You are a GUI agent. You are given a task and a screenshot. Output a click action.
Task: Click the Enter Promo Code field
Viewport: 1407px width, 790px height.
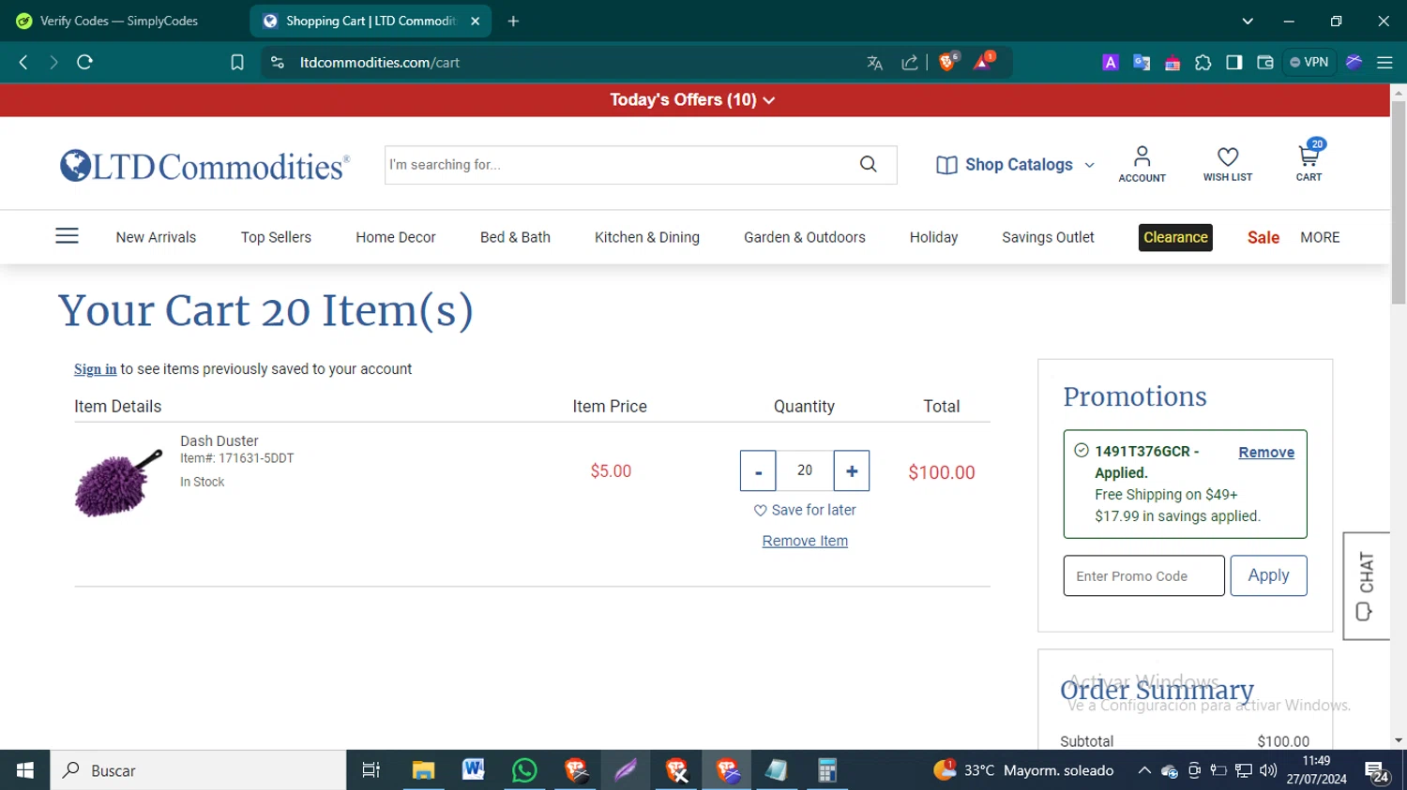(1143, 575)
